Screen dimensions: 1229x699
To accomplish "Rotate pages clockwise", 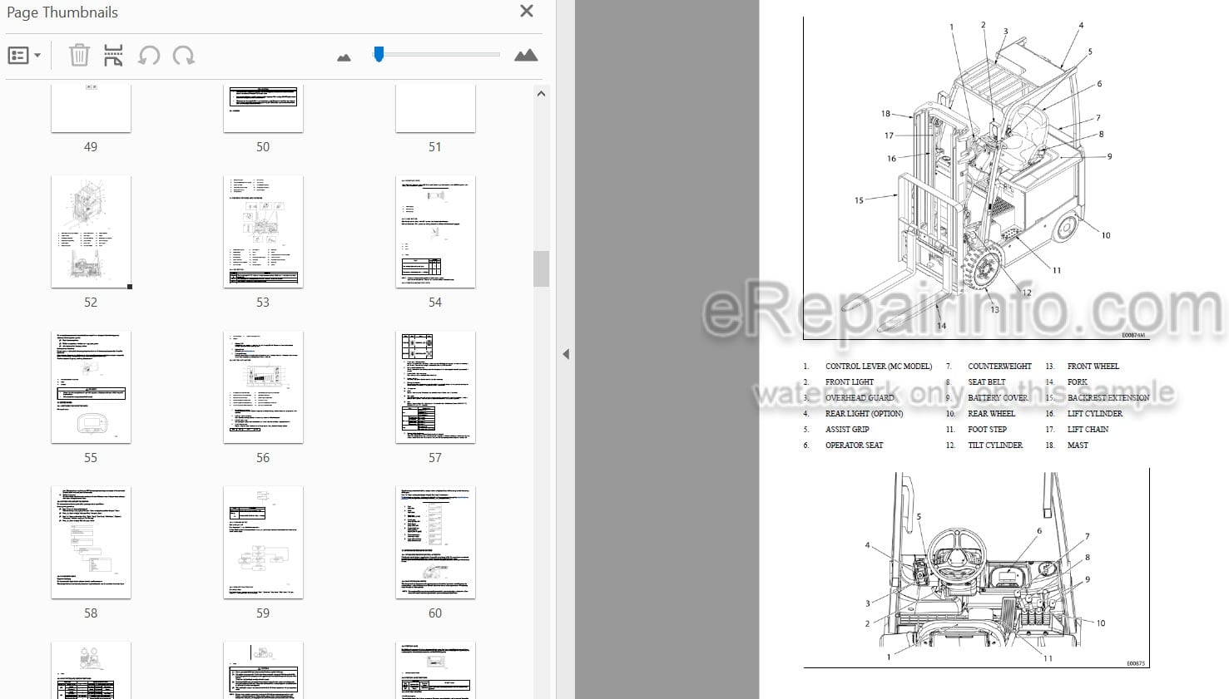I will 183,56.
